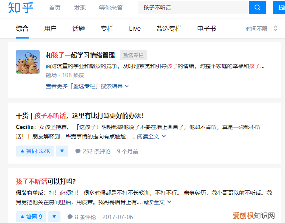Open the 252 条评论 comments

click(x=93, y=151)
